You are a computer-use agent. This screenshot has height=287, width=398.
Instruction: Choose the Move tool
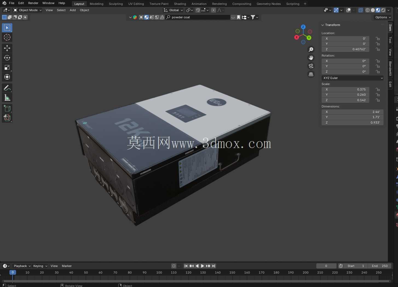pos(7,48)
